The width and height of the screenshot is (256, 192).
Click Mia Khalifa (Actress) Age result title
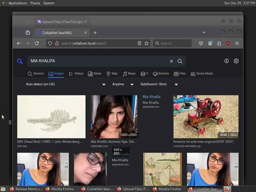point(114,141)
